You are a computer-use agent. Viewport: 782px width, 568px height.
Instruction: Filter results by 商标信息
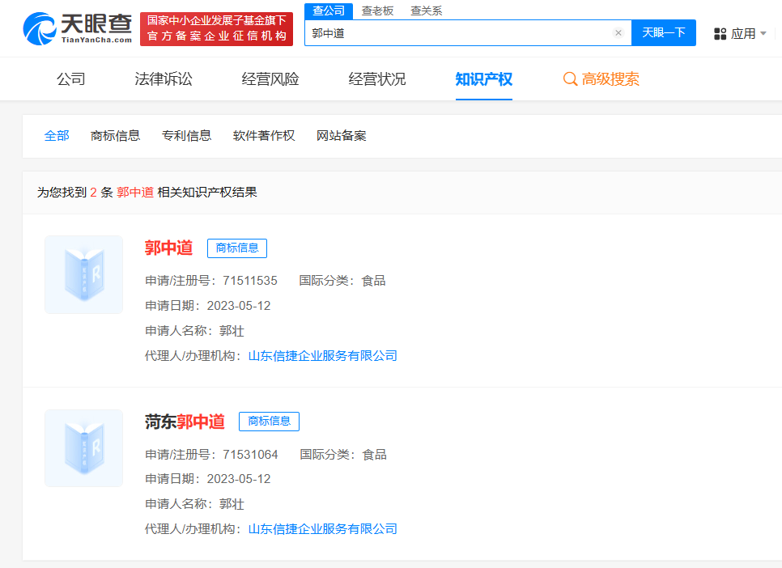115,136
